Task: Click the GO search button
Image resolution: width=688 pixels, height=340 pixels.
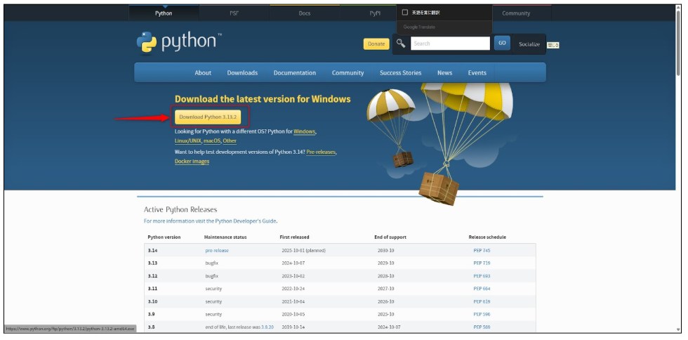Action: (502, 43)
